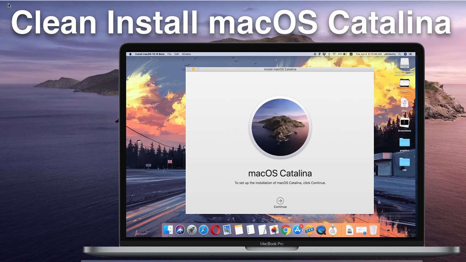Image resolution: width=466 pixels, height=262 pixels.
Task: Open Launchpad rocket icon in Dock
Action: click(191, 230)
